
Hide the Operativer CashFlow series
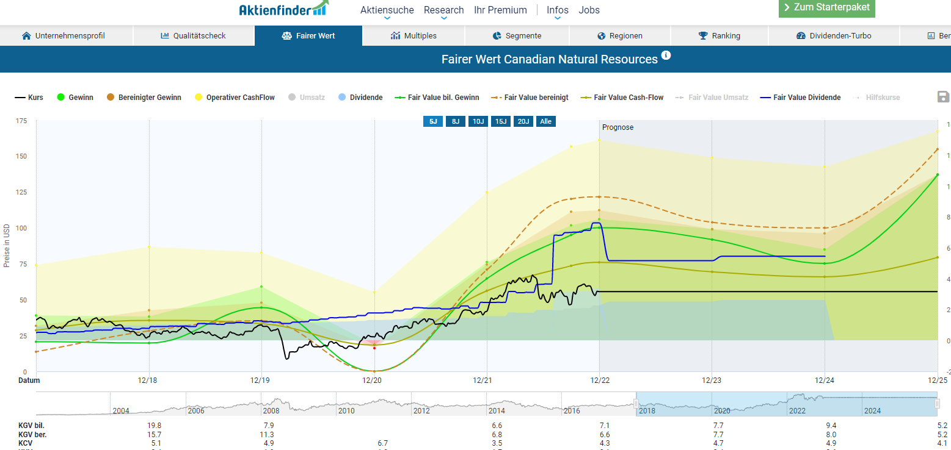point(235,98)
